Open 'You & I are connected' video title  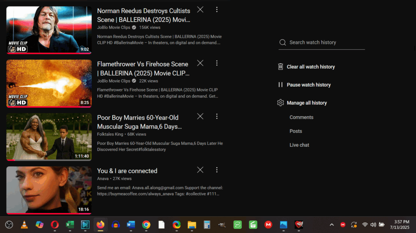pos(127,171)
